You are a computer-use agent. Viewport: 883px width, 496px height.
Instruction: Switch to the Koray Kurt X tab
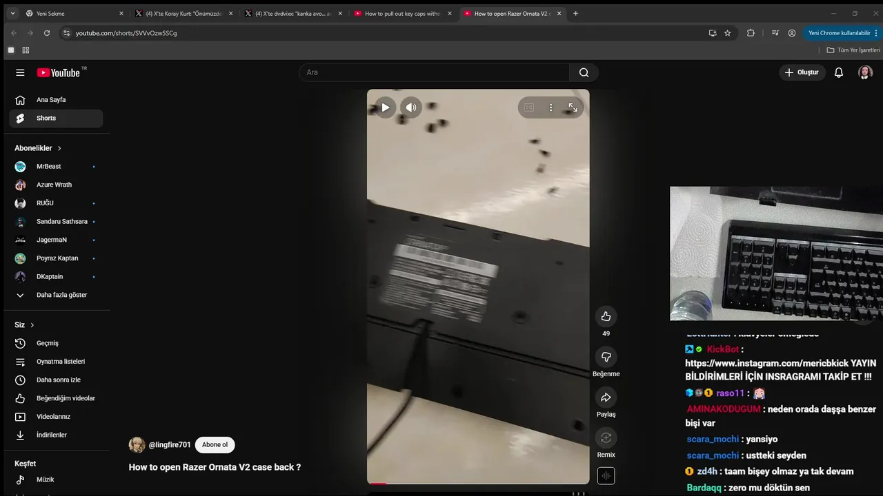coord(184,13)
